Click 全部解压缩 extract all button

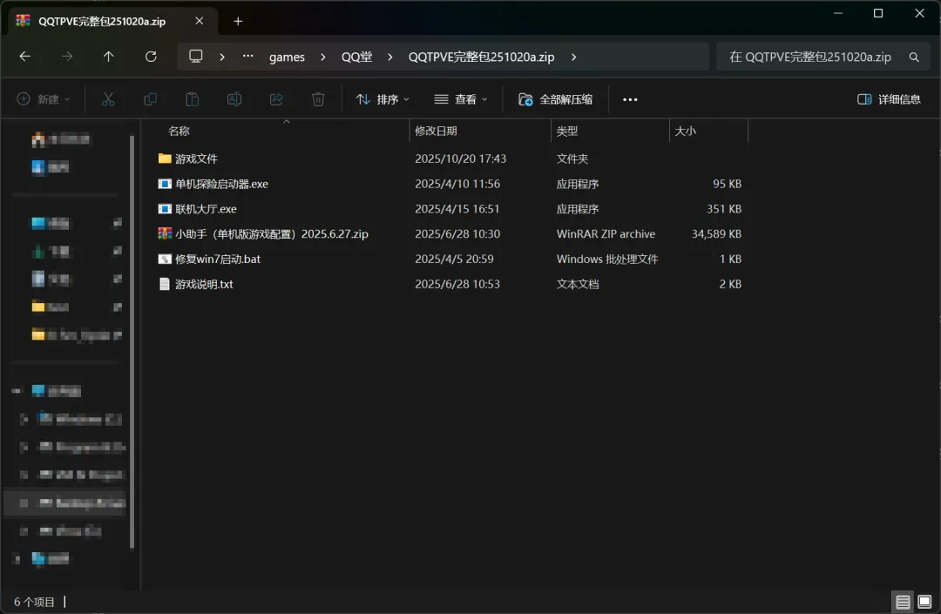tap(556, 99)
